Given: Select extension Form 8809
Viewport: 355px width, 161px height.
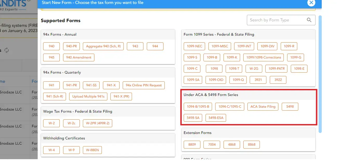Looking at the screenshot, I should 192,145.
